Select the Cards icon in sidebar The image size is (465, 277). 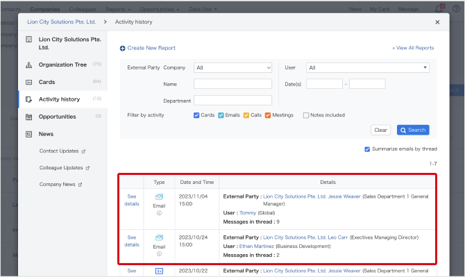(x=28, y=82)
